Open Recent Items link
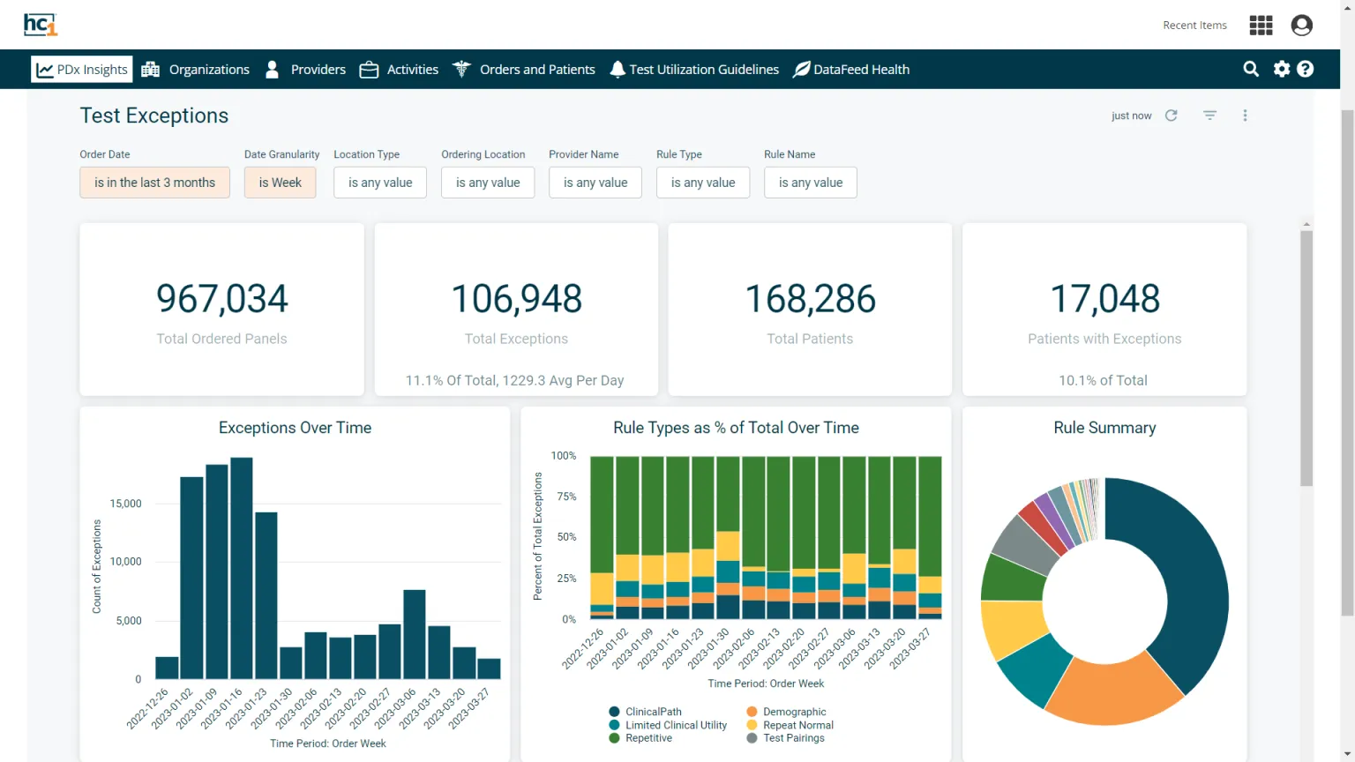The width and height of the screenshot is (1355, 762). pyautogui.click(x=1194, y=26)
